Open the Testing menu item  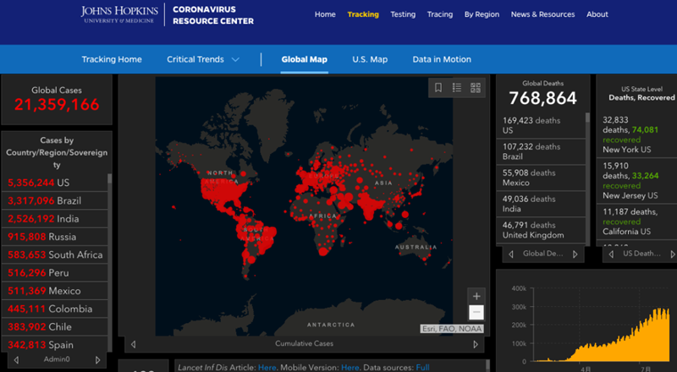click(x=403, y=14)
